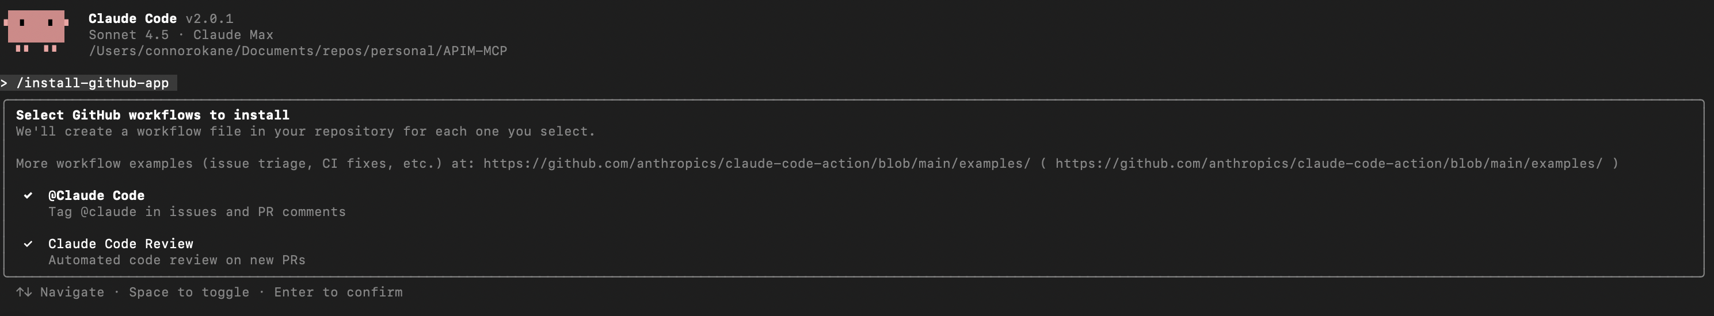Click the /install-github-app command text
The height and width of the screenshot is (316, 1714).
point(93,83)
